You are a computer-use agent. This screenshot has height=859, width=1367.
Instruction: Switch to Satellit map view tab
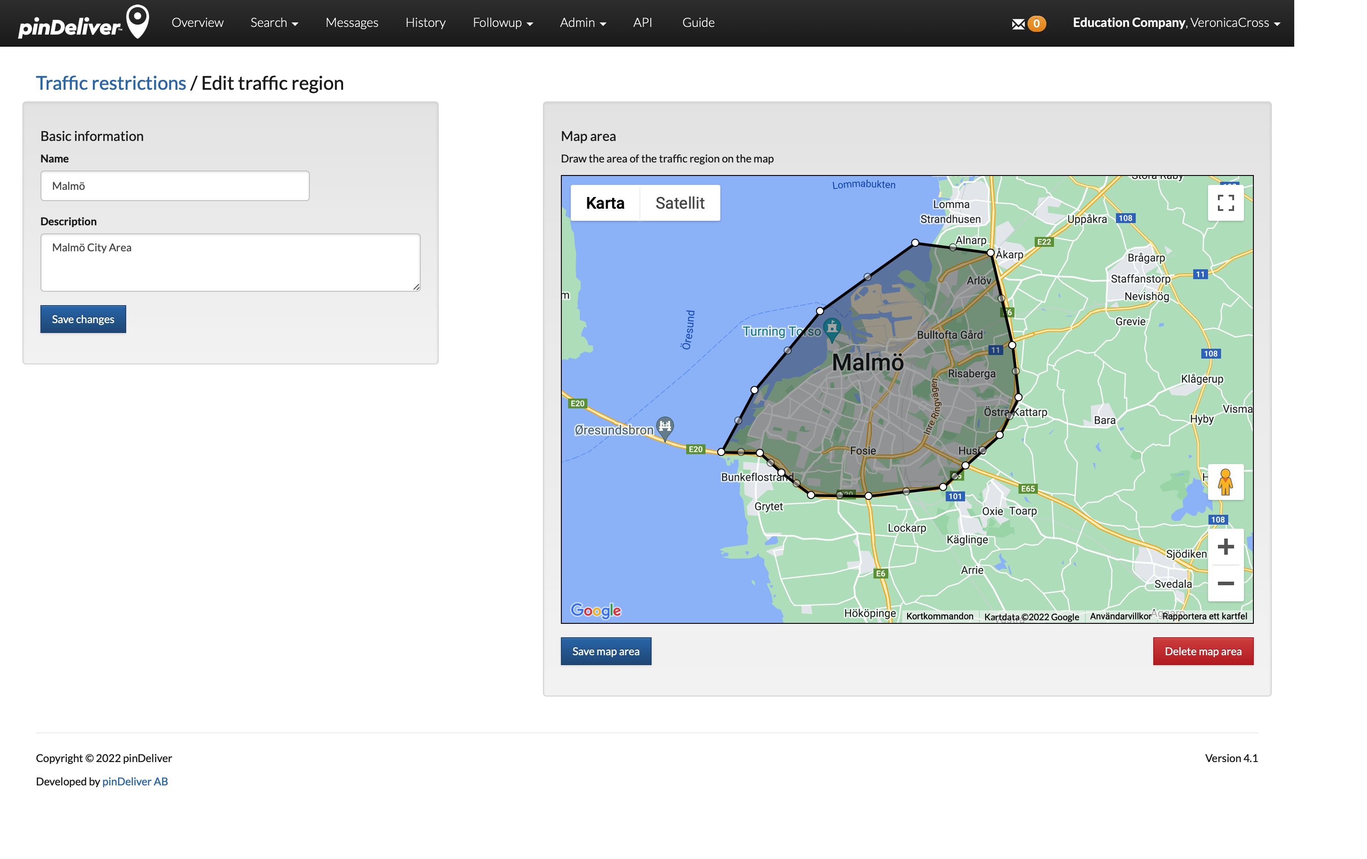click(680, 203)
